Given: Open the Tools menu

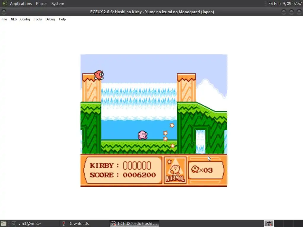Looking at the screenshot, I should coord(38,19).
